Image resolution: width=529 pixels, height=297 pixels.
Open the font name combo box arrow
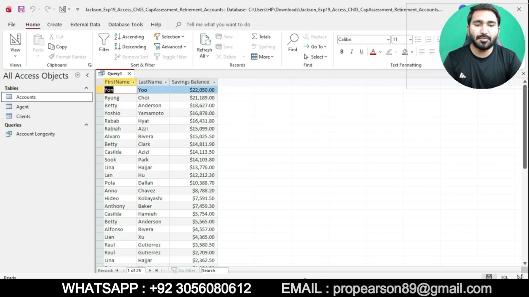[388, 40]
